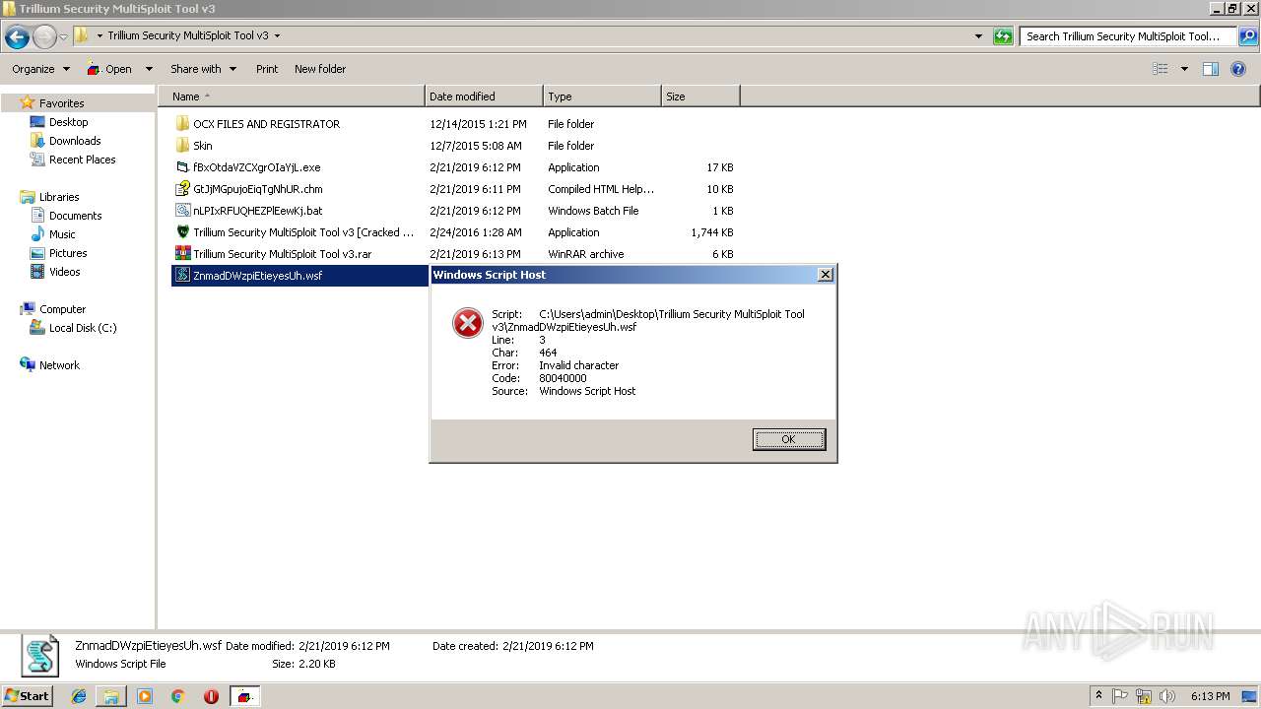Click the search magnifier icon

pos(1247,36)
